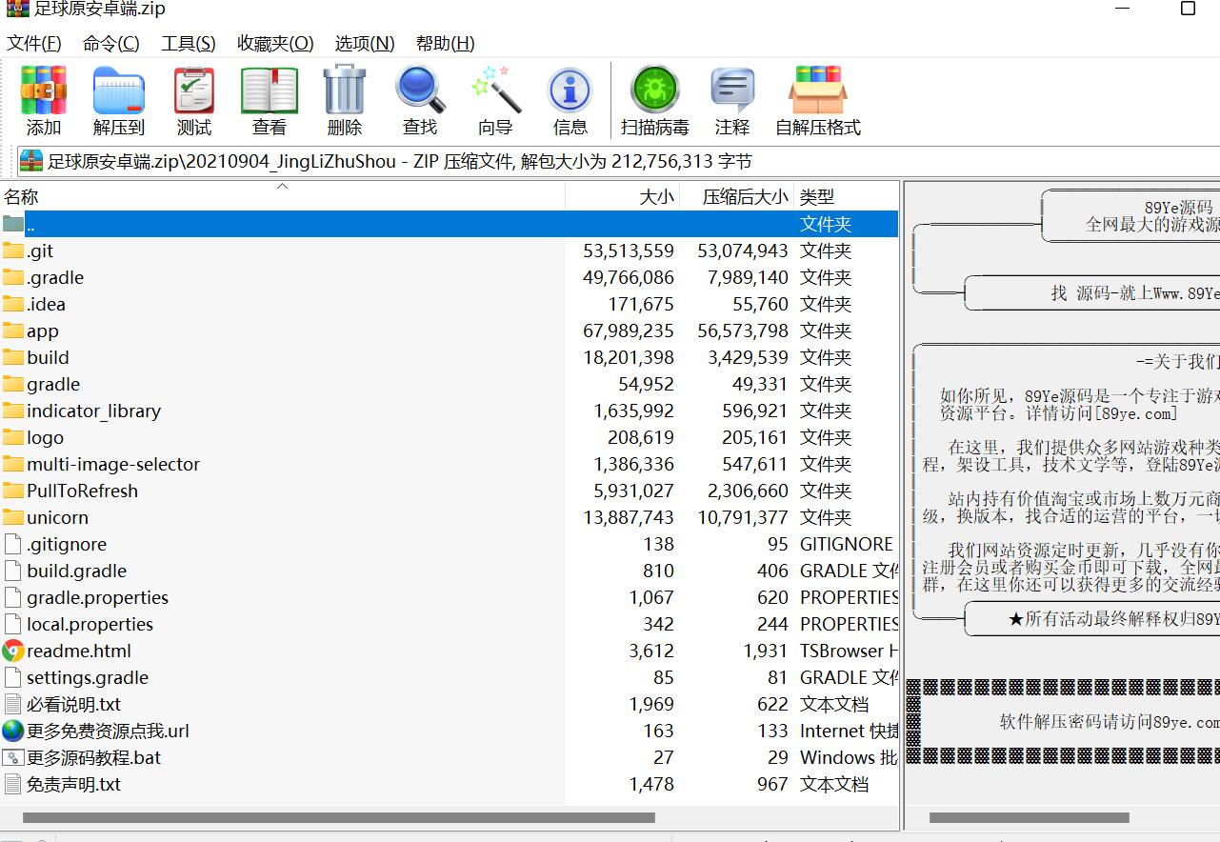The height and width of the screenshot is (842, 1220).
Task: Click the archive icon in address bar
Action: (31, 161)
